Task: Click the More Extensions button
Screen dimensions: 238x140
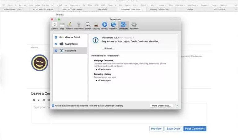Action: pos(161,106)
